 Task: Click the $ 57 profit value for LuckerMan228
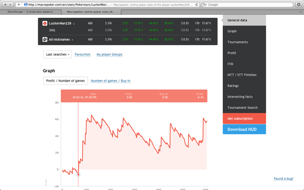125,23
